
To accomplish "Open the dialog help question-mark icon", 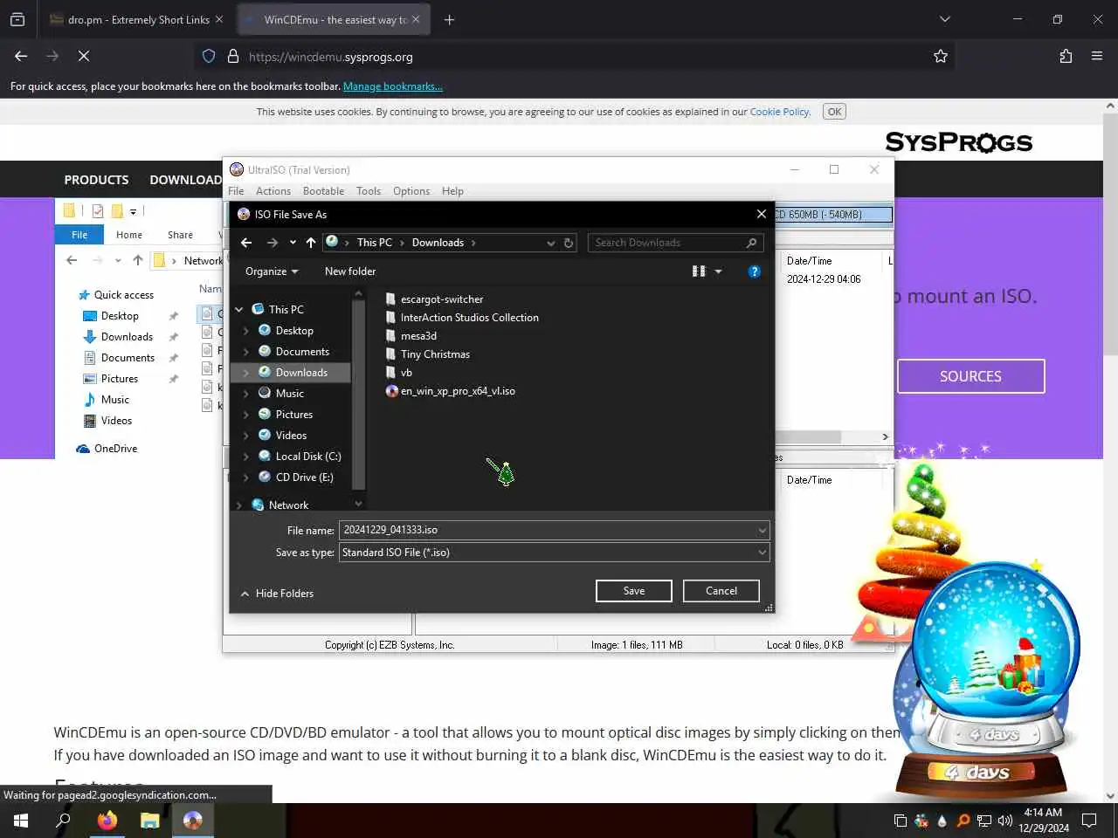I will (755, 271).
